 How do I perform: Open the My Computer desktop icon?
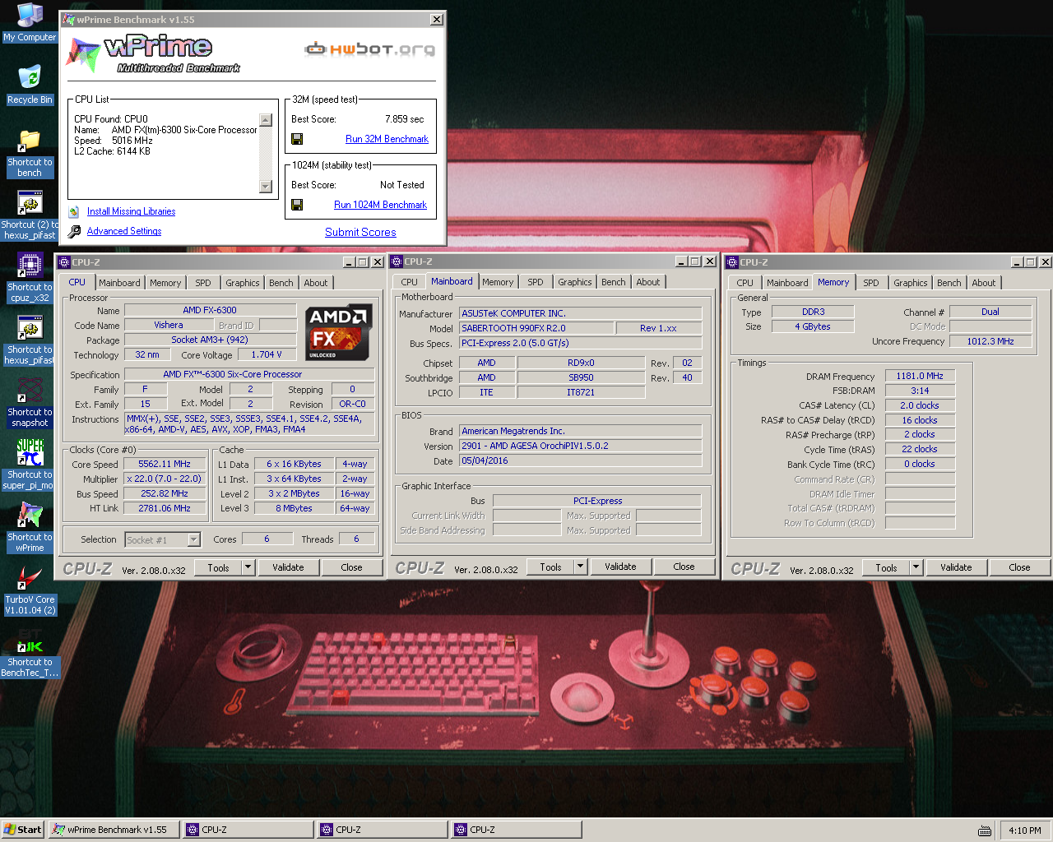pos(30,22)
